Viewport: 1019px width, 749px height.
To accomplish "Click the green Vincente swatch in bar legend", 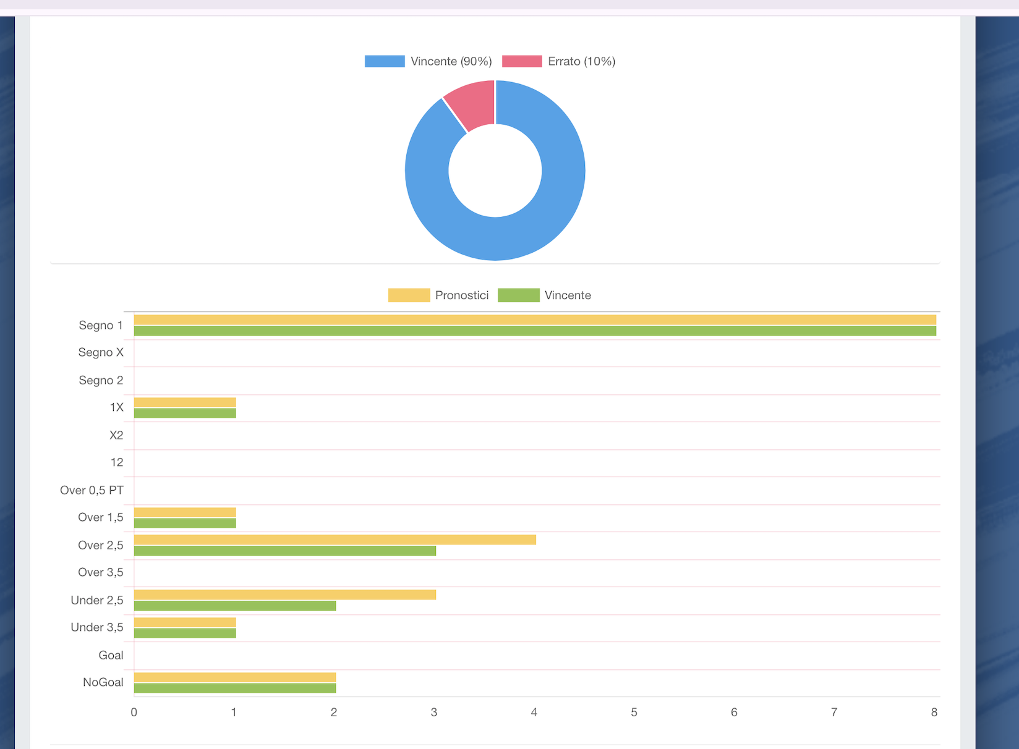I will 518,295.
